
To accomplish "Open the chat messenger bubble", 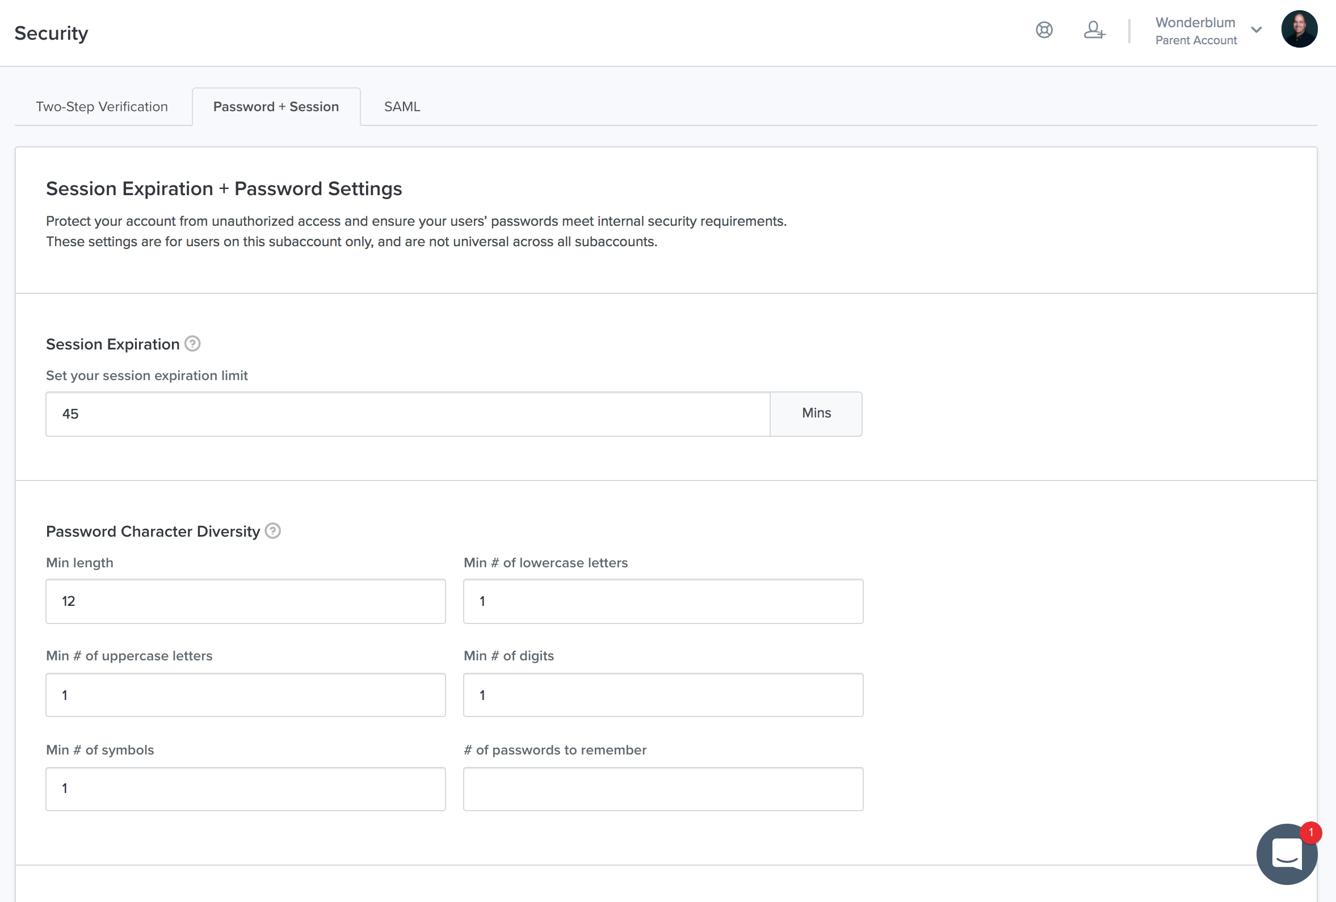I will coord(1286,854).
